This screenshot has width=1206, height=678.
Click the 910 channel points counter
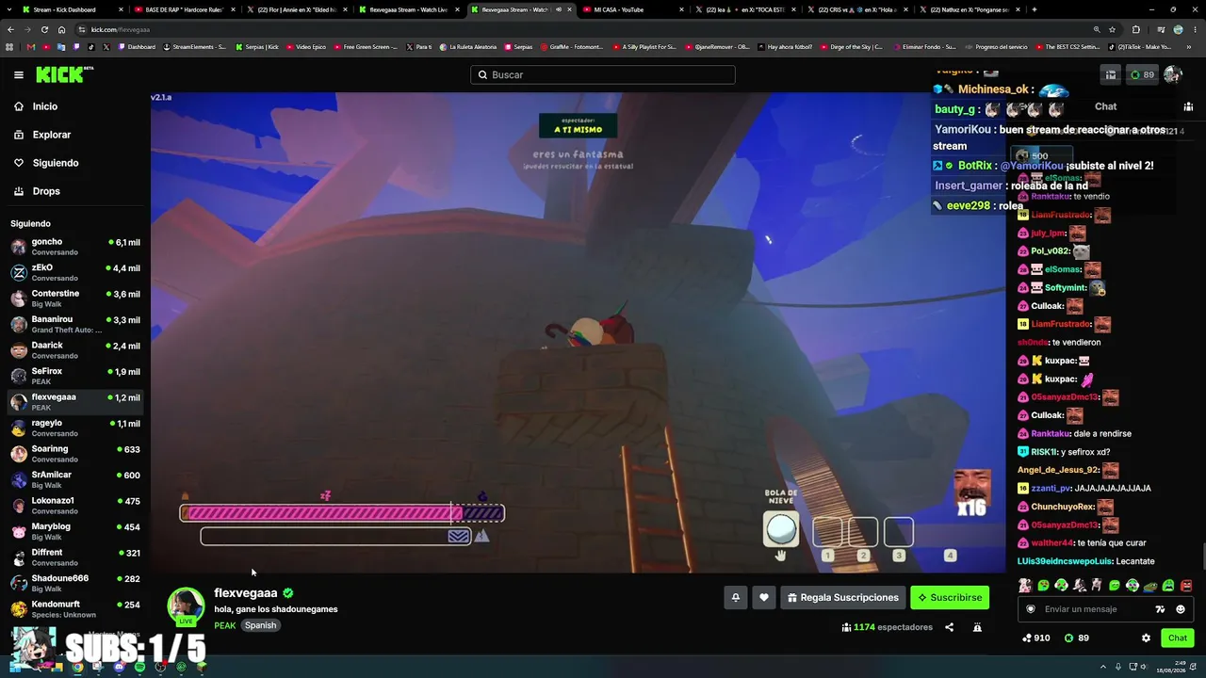[1035, 638]
